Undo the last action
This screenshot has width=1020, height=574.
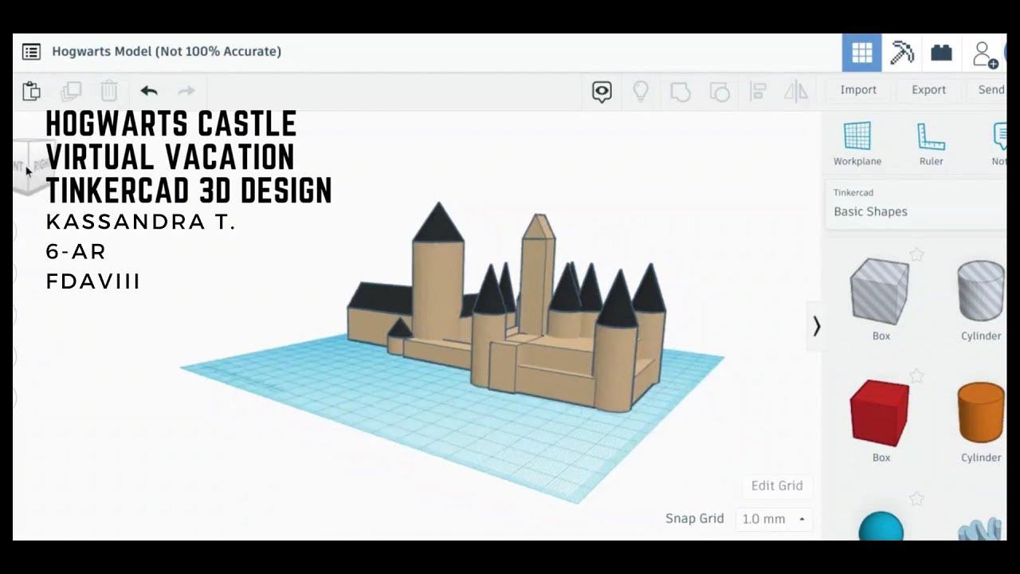(x=148, y=91)
